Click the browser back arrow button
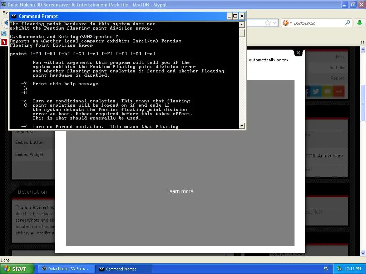Screen dimensions: 366x274 pyautogui.click(x=6, y=23)
